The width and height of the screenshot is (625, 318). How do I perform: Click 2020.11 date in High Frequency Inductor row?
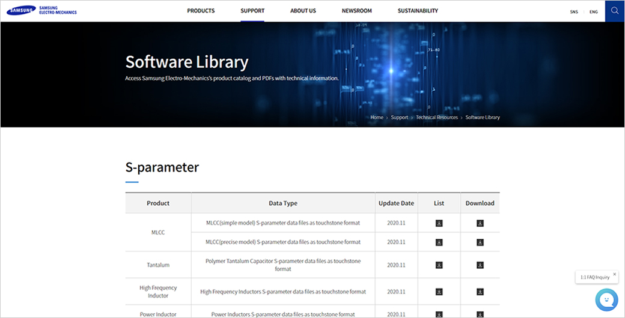[396, 292]
